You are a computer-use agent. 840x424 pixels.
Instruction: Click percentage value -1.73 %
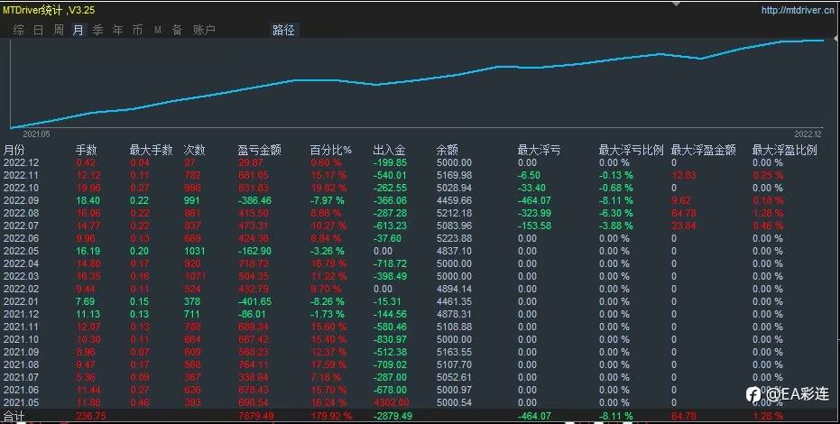point(328,314)
